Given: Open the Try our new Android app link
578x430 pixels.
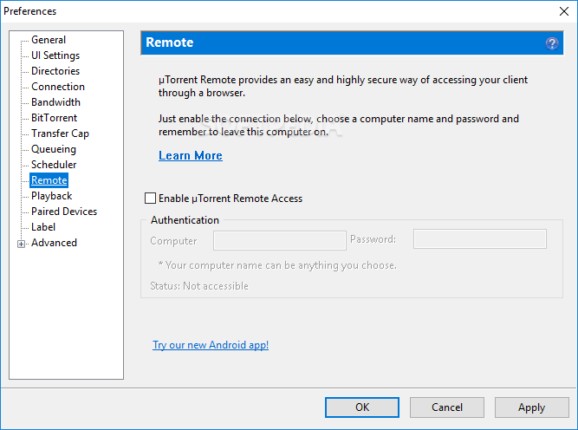Looking at the screenshot, I should click(211, 345).
